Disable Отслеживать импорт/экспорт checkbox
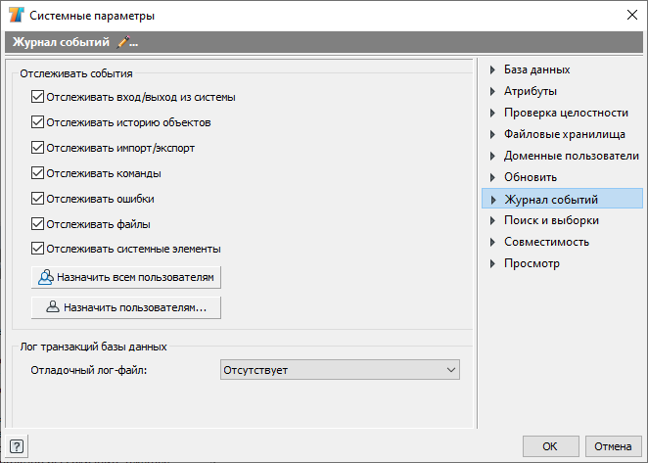Screen dimensions: 648x463 tap(37, 148)
